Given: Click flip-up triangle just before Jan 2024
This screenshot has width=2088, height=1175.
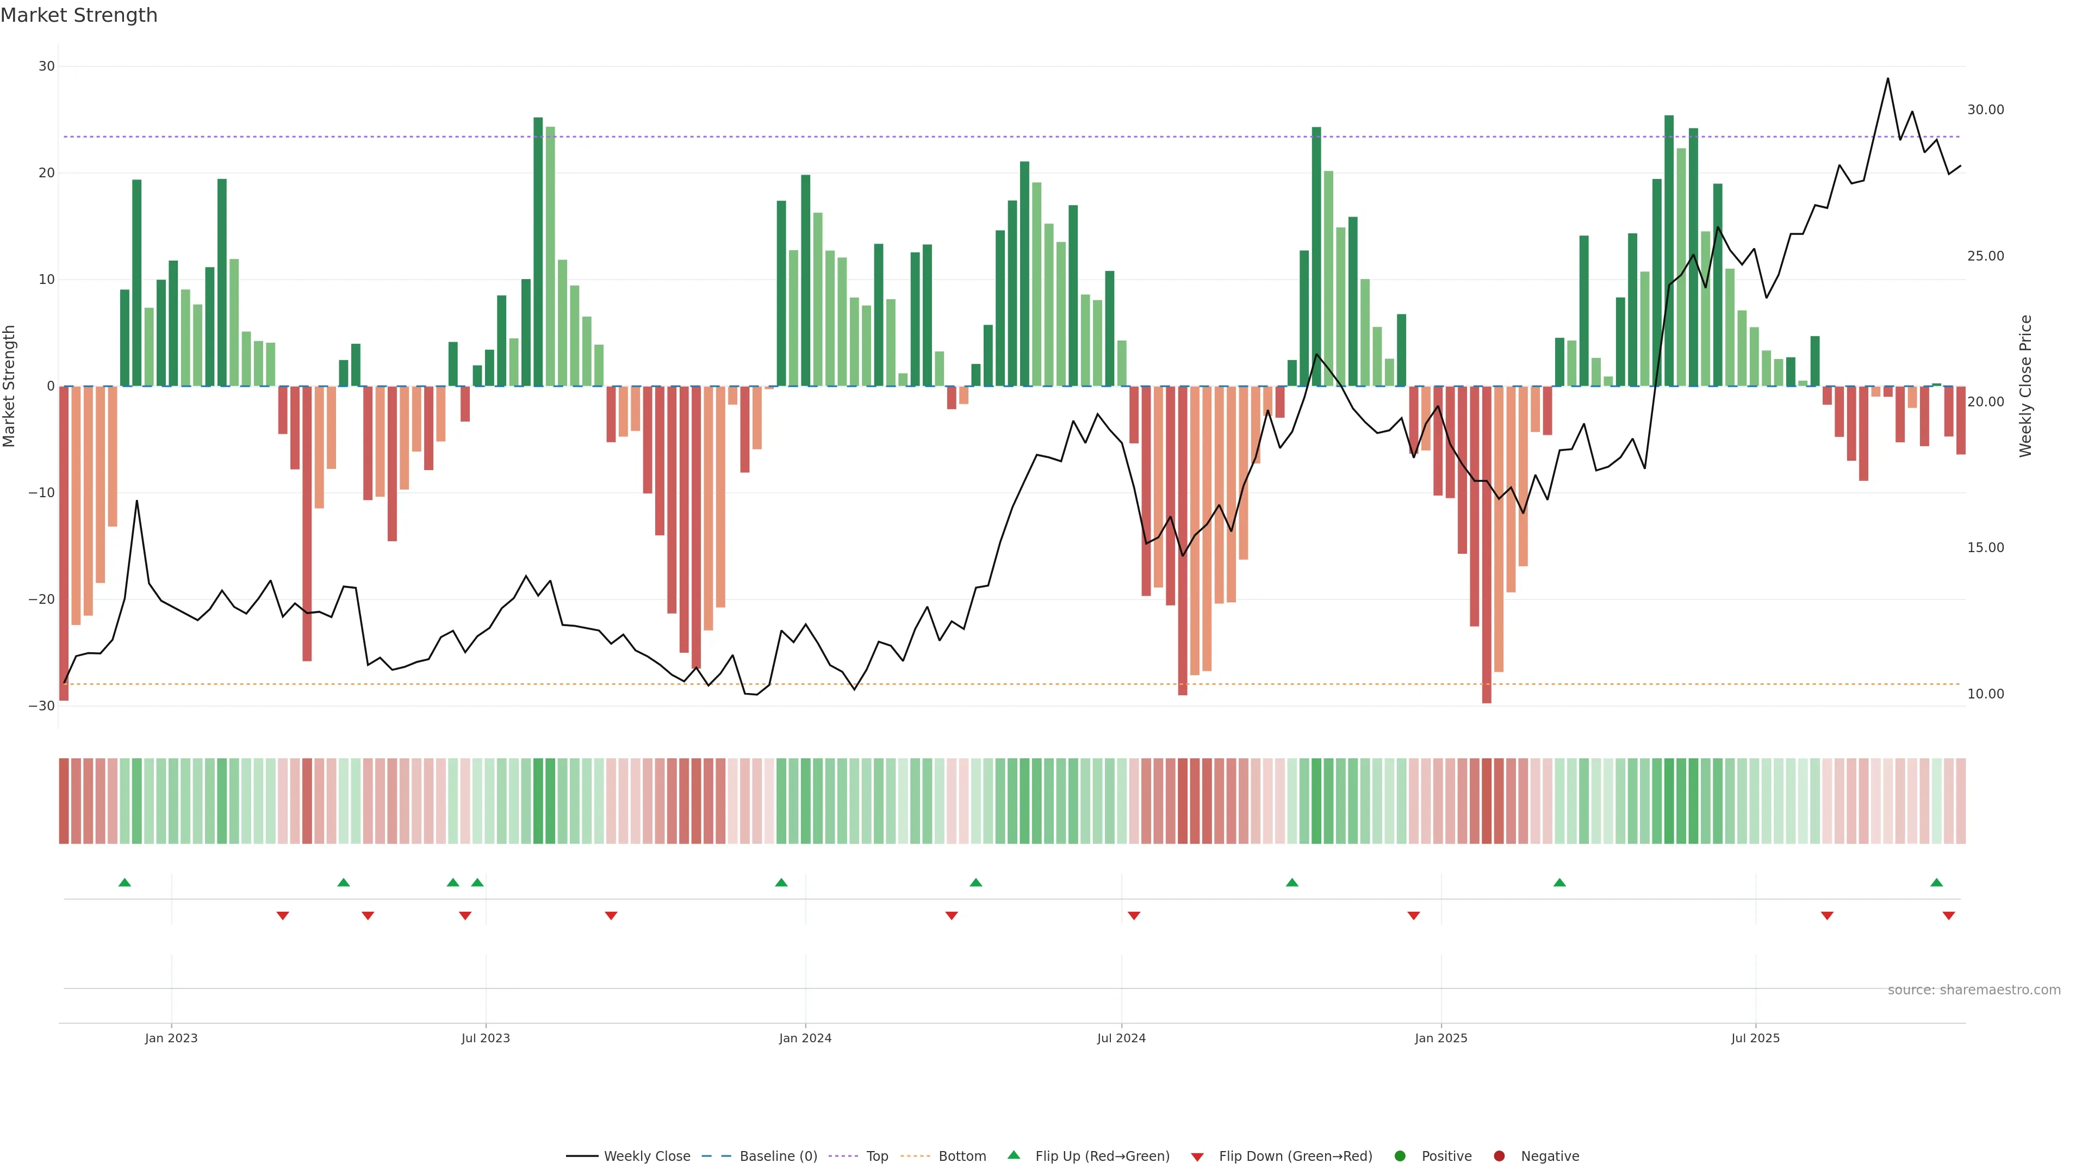Looking at the screenshot, I should coord(781,882).
